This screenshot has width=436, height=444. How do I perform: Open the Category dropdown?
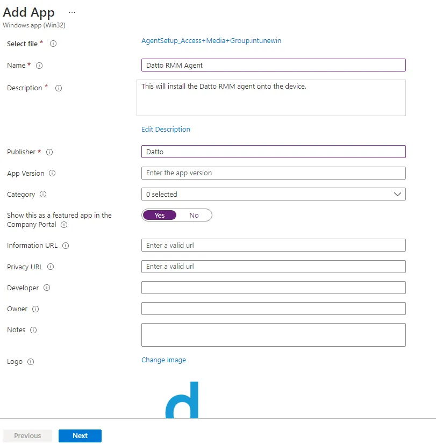click(274, 194)
